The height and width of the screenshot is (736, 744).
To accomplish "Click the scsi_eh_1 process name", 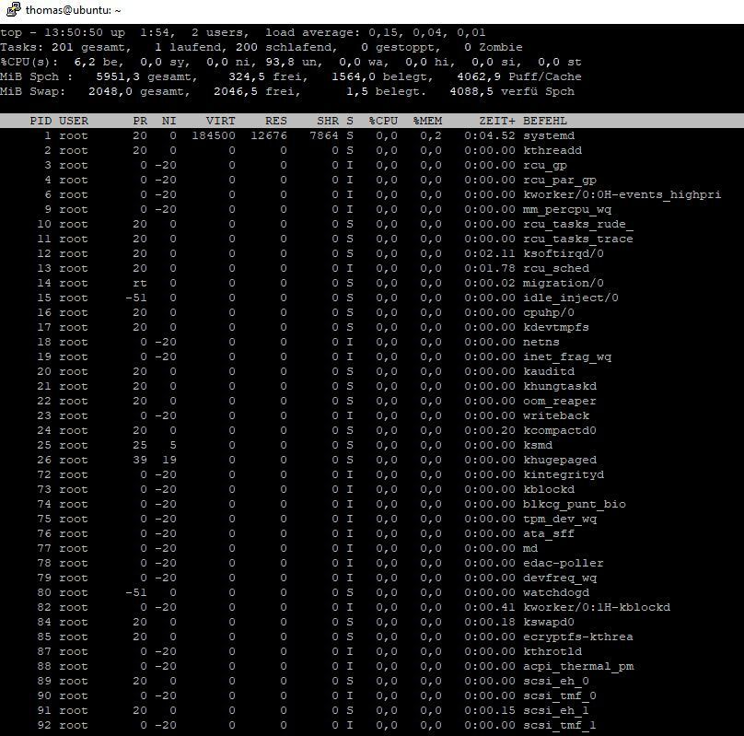I will [556, 710].
